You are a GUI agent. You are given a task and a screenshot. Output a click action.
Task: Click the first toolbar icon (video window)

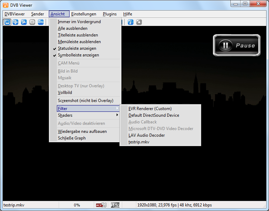pos(7,22)
